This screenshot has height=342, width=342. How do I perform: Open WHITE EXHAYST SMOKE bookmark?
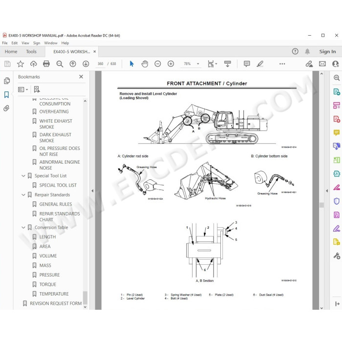click(56, 124)
